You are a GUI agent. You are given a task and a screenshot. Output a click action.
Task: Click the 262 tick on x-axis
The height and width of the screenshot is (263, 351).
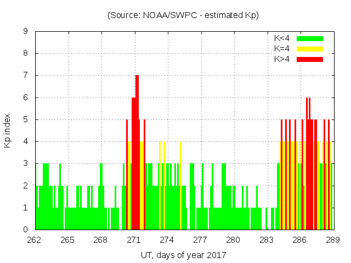tap(35, 239)
